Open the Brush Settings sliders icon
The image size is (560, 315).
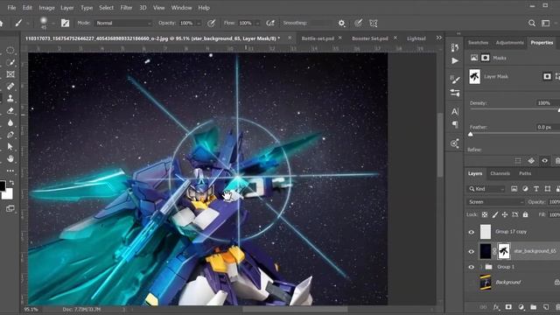point(455,94)
